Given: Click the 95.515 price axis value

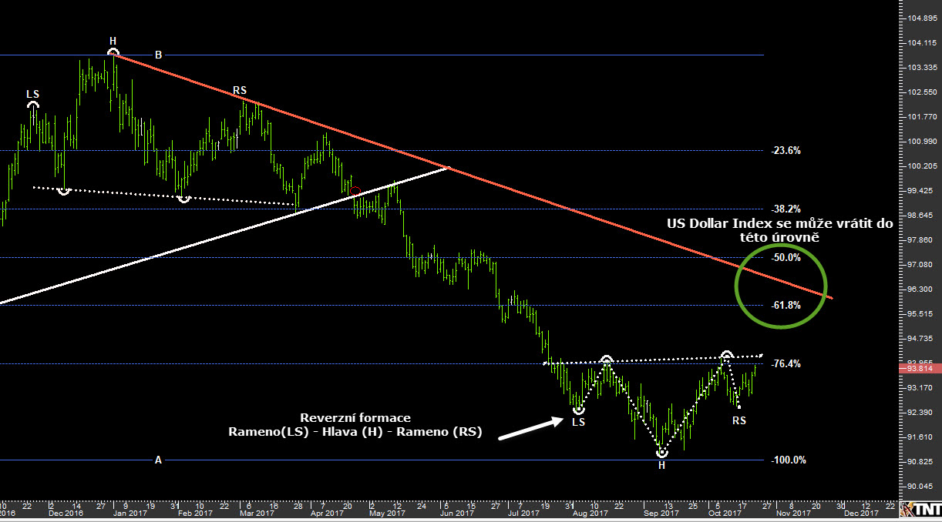Looking at the screenshot, I should pyautogui.click(x=922, y=314).
